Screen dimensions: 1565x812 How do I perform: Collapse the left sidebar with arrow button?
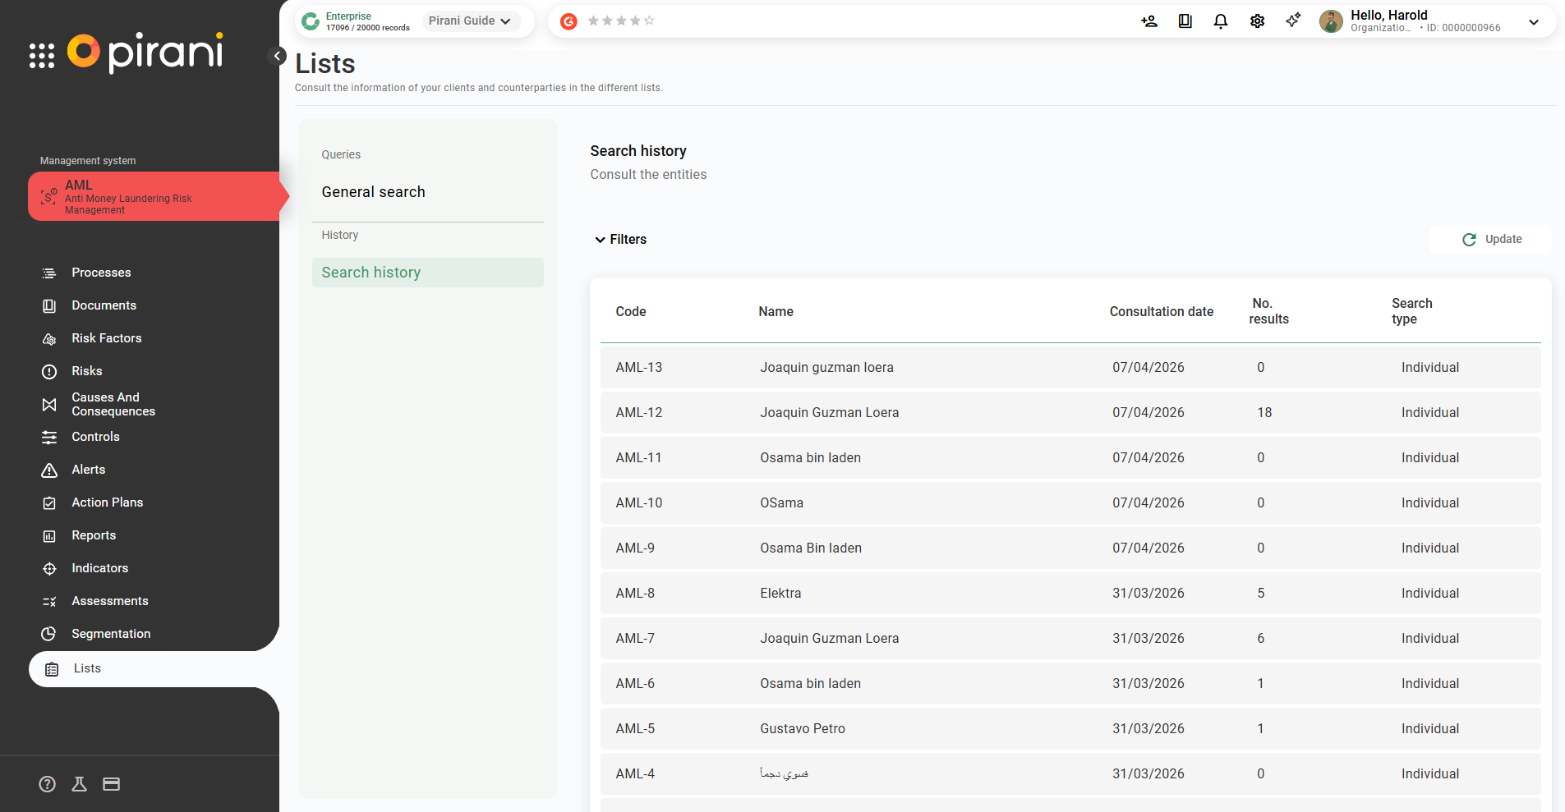(278, 56)
